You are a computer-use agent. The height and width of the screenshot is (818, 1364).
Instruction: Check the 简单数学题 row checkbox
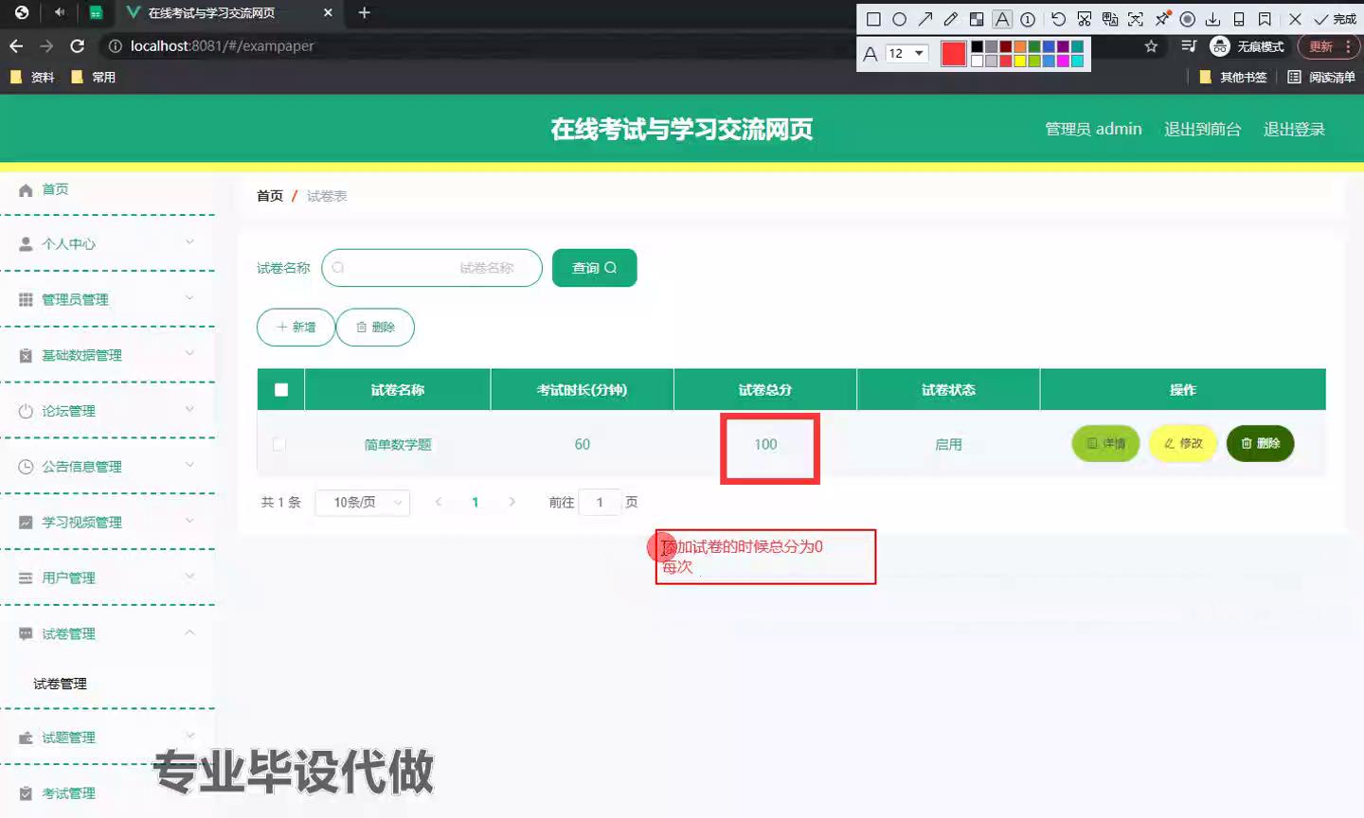pyautogui.click(x=279, y=444)
